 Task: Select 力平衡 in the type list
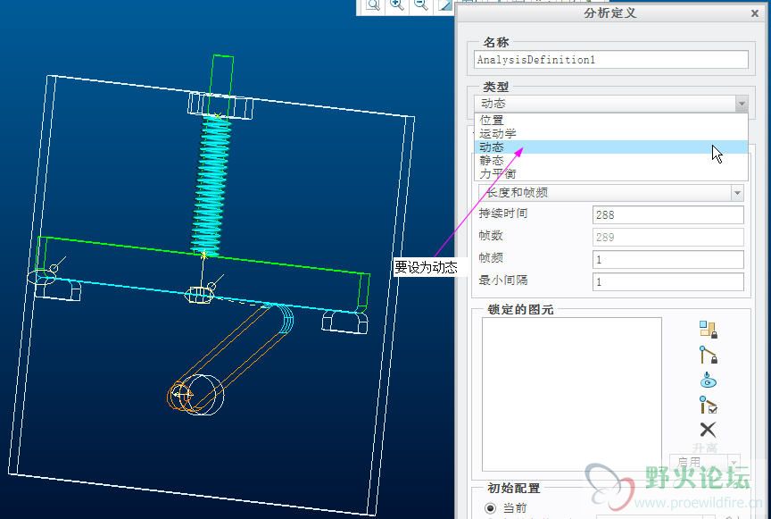[x=497, y=174]
